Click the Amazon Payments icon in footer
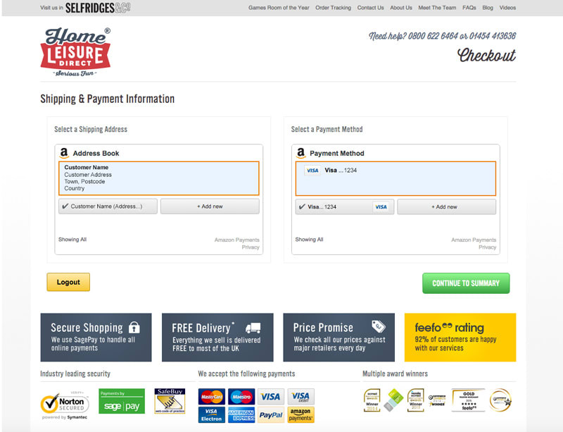This screenshot has height=432, width=563. [301, 415]
